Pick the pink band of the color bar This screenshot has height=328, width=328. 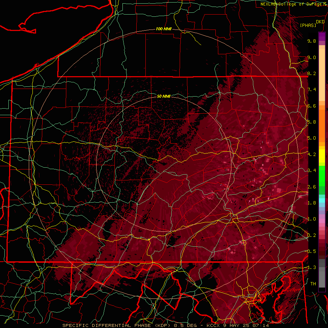coord(322,221)
